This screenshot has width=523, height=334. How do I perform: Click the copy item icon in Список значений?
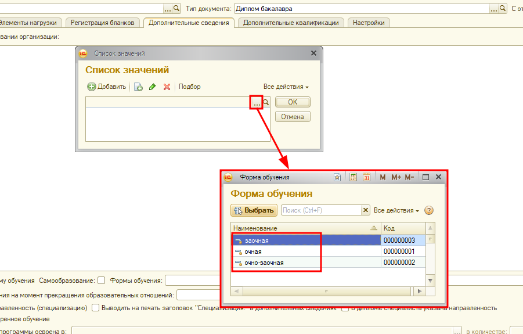click(x=138, y=87)
